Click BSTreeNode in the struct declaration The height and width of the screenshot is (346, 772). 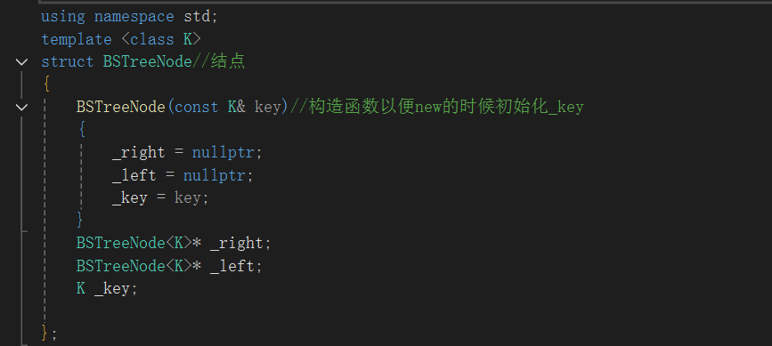tap(147, 62)
